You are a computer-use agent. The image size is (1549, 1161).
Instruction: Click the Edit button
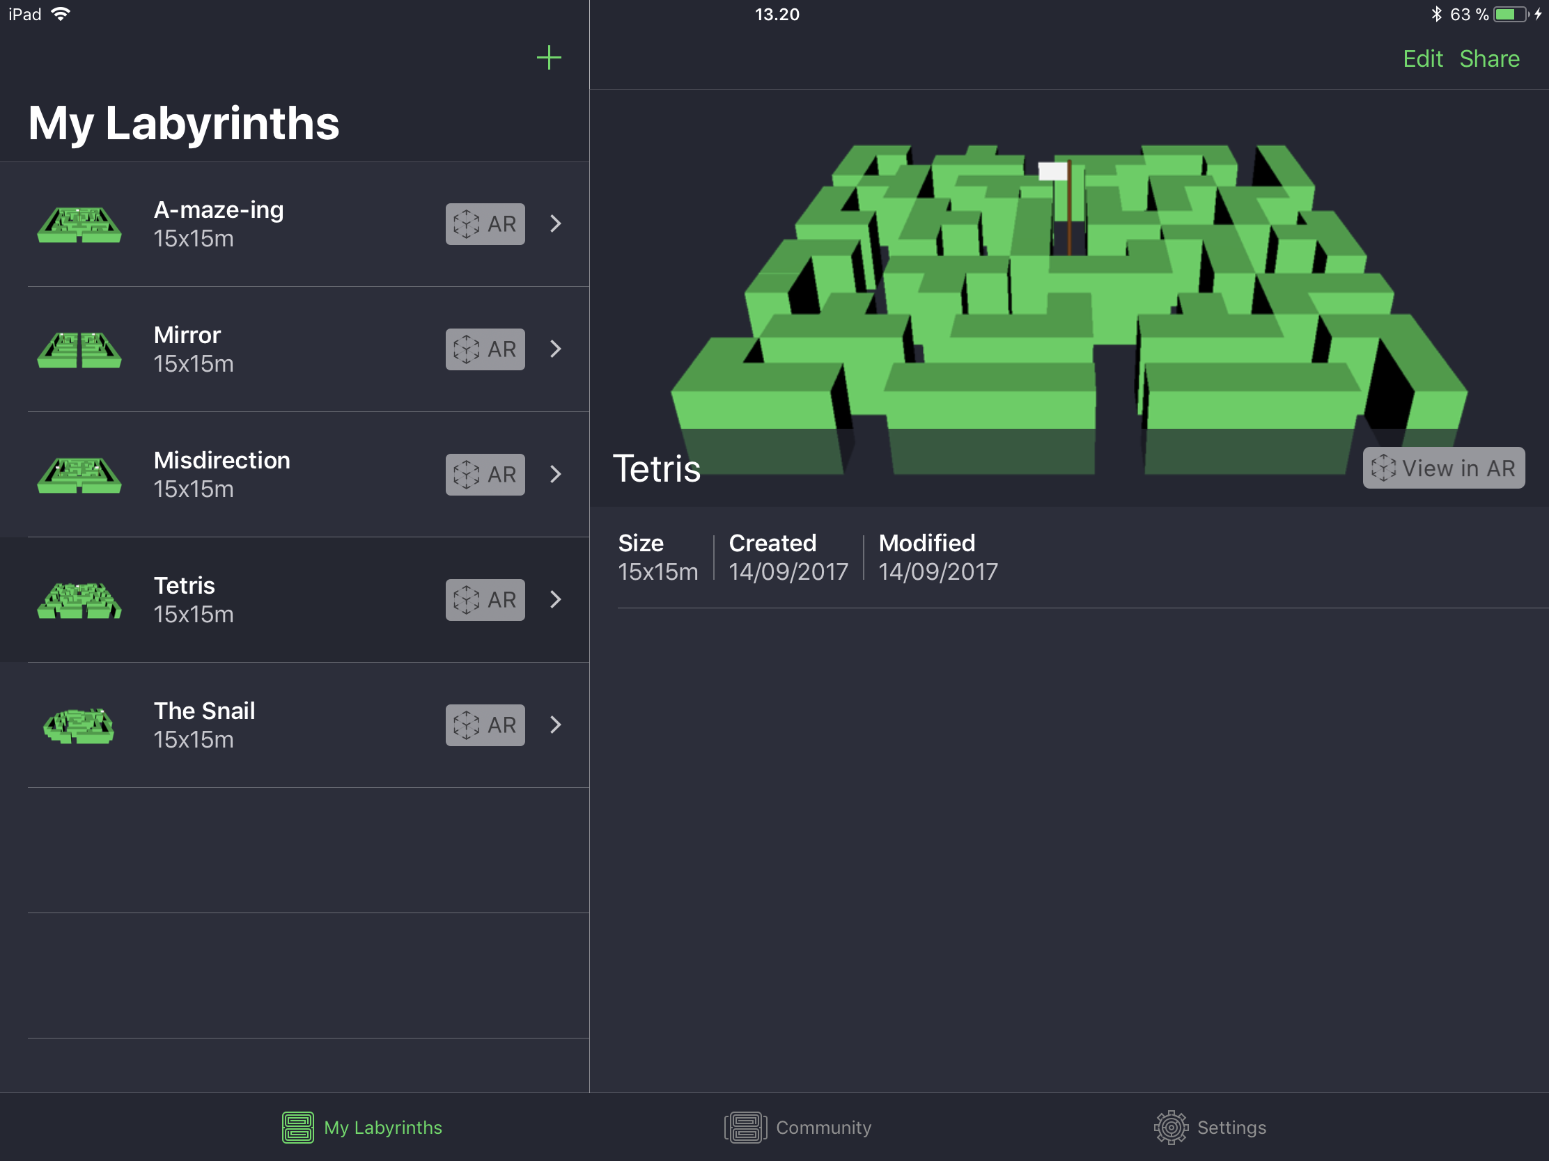[1422, 58]
